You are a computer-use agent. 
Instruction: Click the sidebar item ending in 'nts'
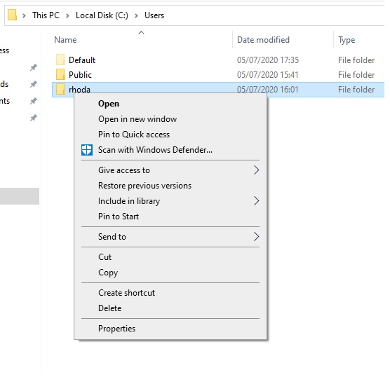5,101
